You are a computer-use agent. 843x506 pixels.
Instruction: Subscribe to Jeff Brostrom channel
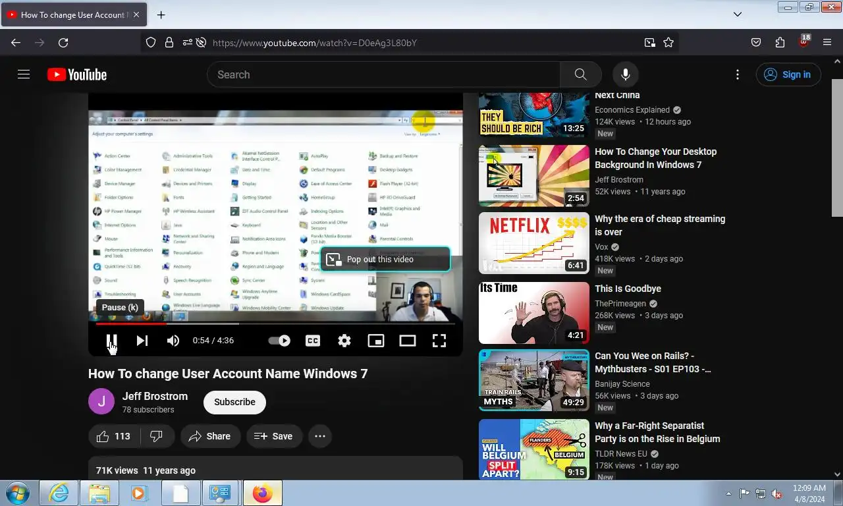234,402
